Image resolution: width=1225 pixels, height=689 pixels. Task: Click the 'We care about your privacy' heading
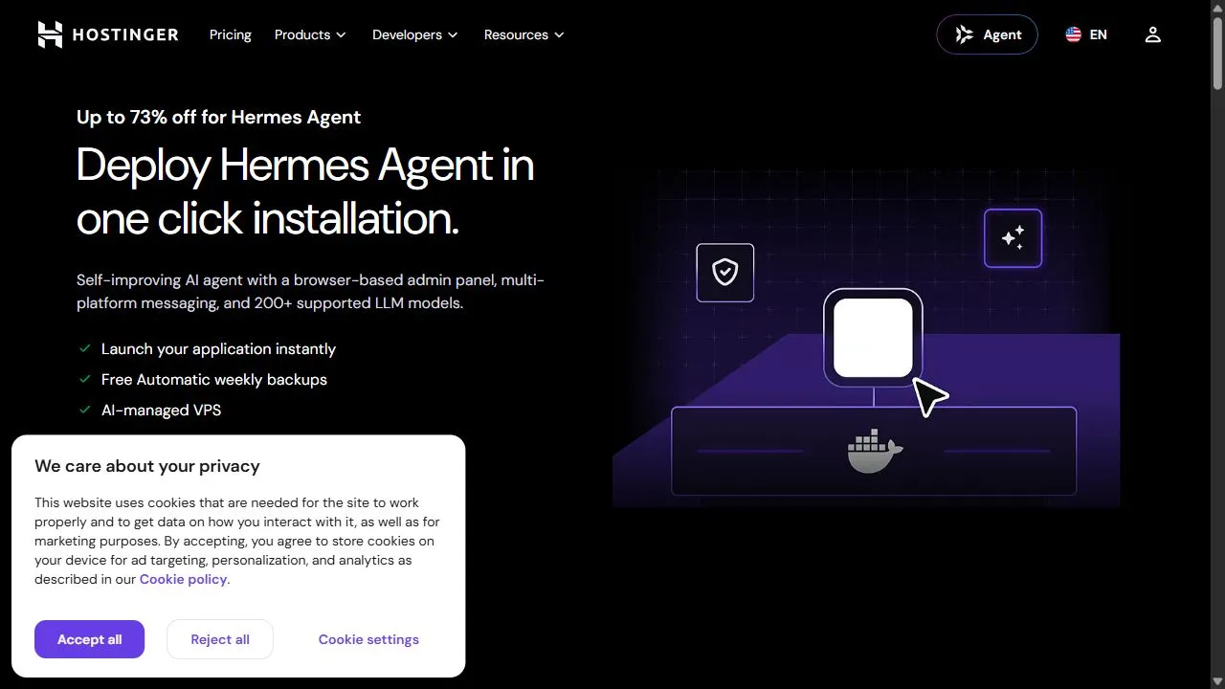[147, 466]
